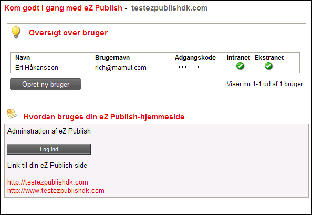Click the Viser nu 1-1 ud af 1 bruger text
312x215 pixels.
pos(265,84)
